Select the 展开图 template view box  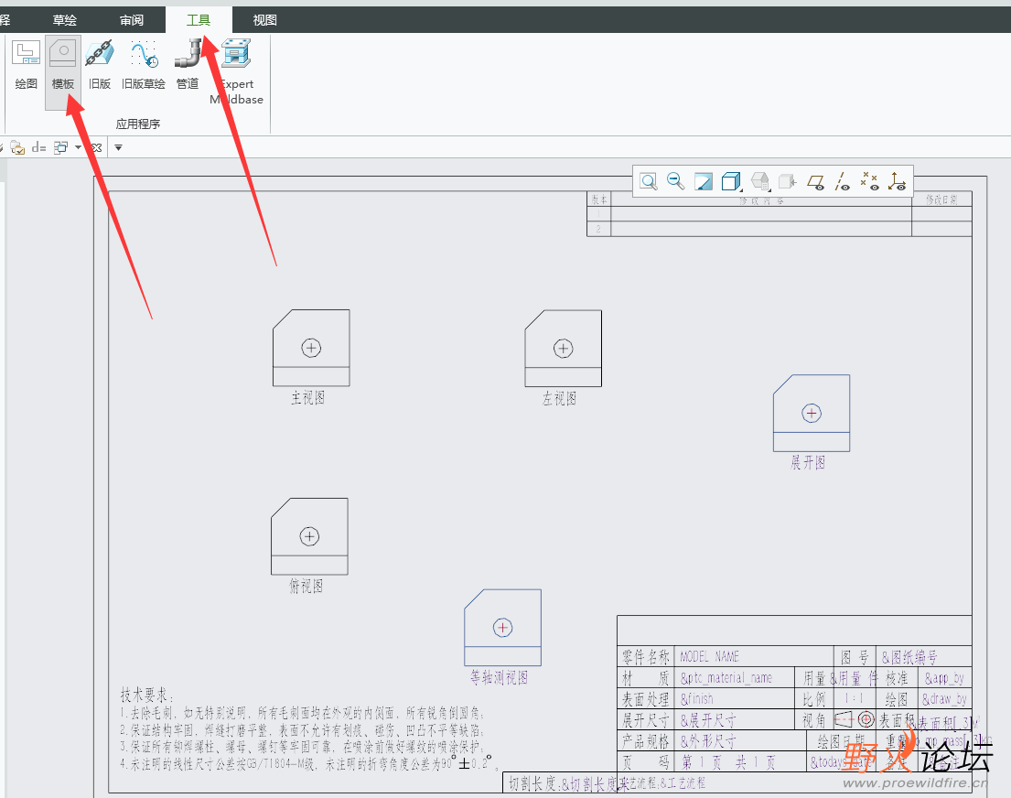tap(812, 413)
